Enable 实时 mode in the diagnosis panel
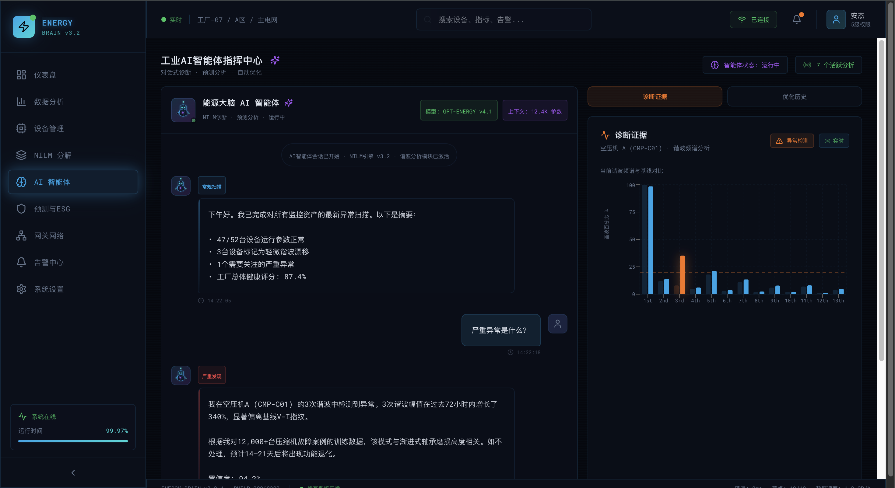 [x=834, y=141]
